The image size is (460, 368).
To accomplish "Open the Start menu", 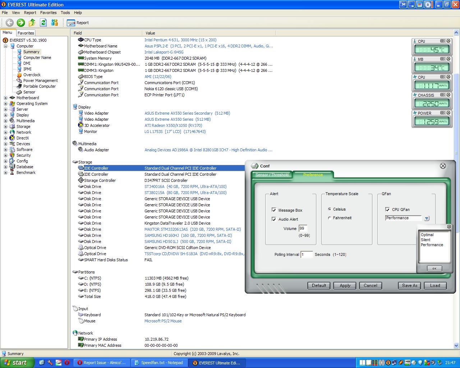I will tap(17, 363).
